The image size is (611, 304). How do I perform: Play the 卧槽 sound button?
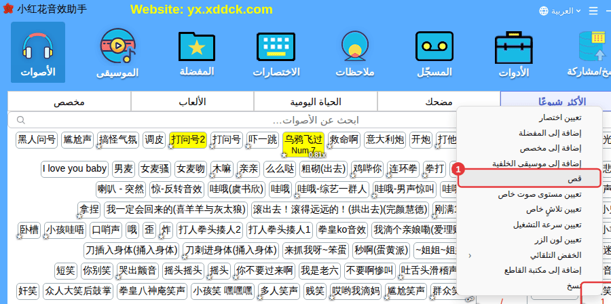coord(29,230)
